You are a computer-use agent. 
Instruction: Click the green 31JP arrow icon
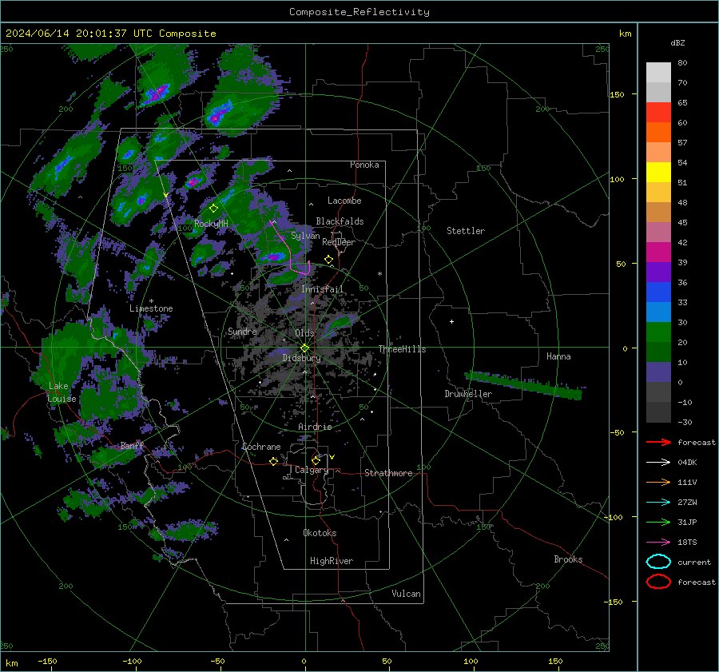(658, 522)
